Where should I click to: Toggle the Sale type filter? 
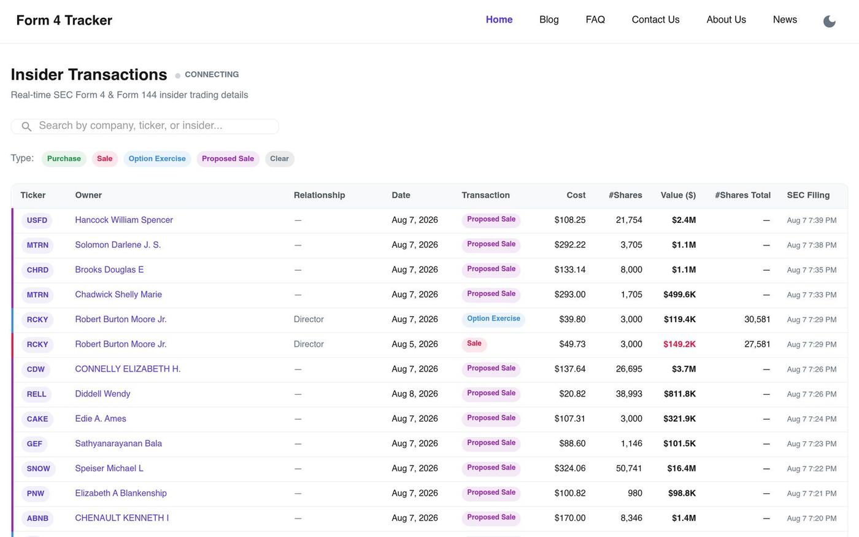pos(105,159)
